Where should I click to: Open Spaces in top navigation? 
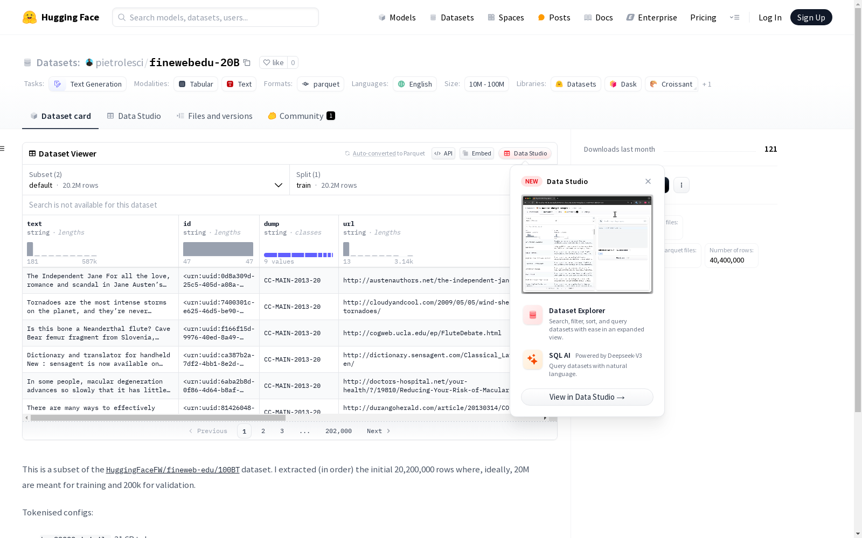(x=506, y=17)
